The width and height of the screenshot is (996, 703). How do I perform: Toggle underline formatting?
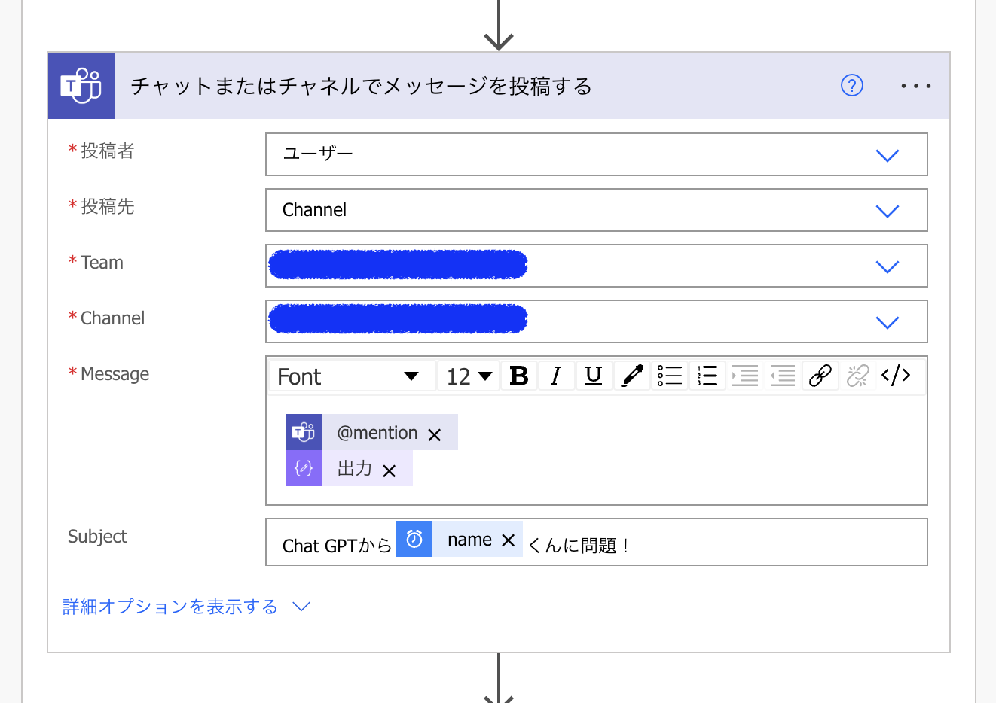tap(594, 375)
